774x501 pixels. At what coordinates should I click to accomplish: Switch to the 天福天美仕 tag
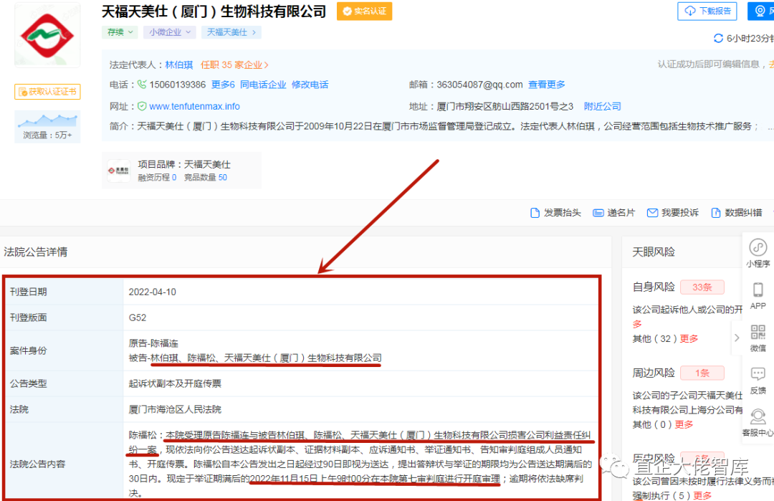pyautogui.click(x=231, y=32)
